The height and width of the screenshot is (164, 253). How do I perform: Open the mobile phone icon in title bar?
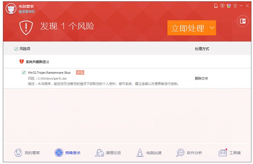click(x=216, y=6)
